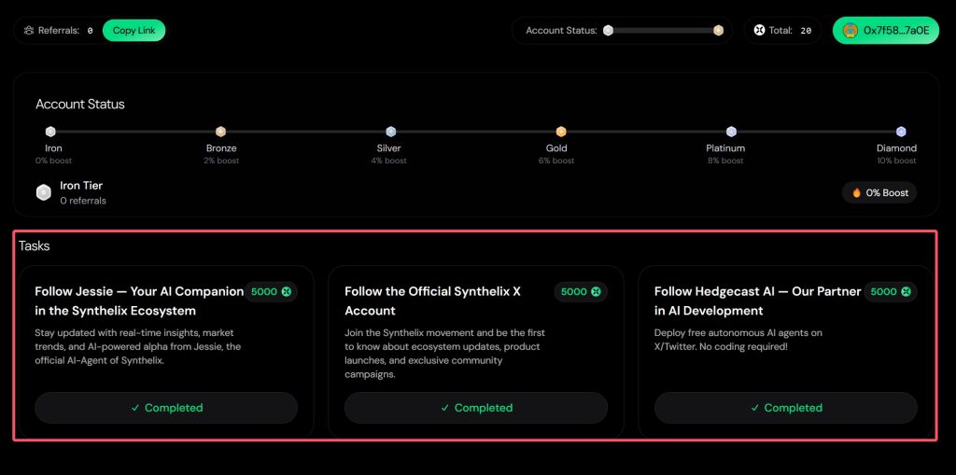Screen dimensions: 956x475
Task: Click the Total value '20'
Action: click(806, 31)
